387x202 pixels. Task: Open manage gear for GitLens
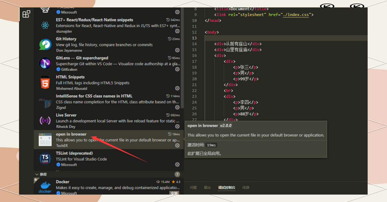(177, 69)
